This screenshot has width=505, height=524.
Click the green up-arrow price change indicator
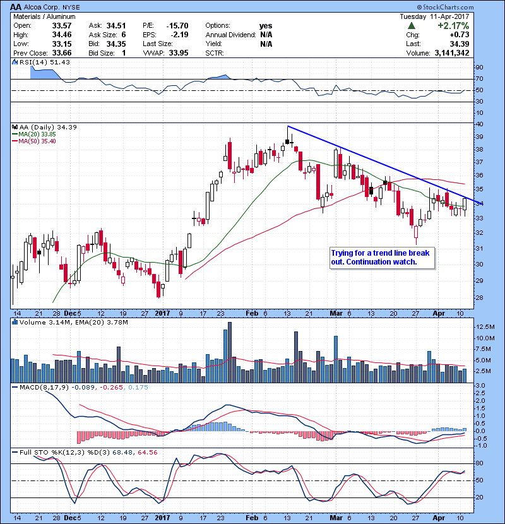pos(411,26)
